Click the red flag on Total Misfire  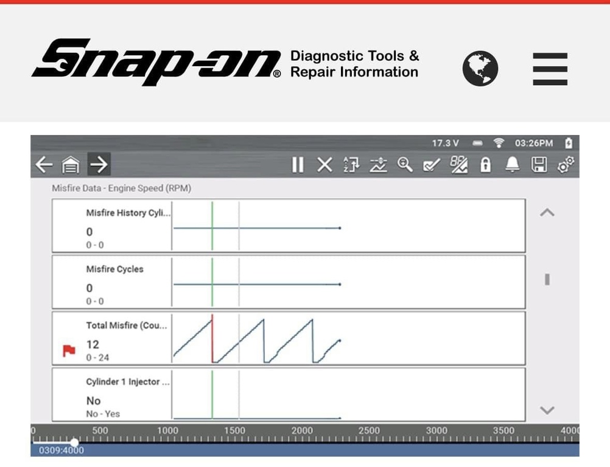[x=69, y=350]
